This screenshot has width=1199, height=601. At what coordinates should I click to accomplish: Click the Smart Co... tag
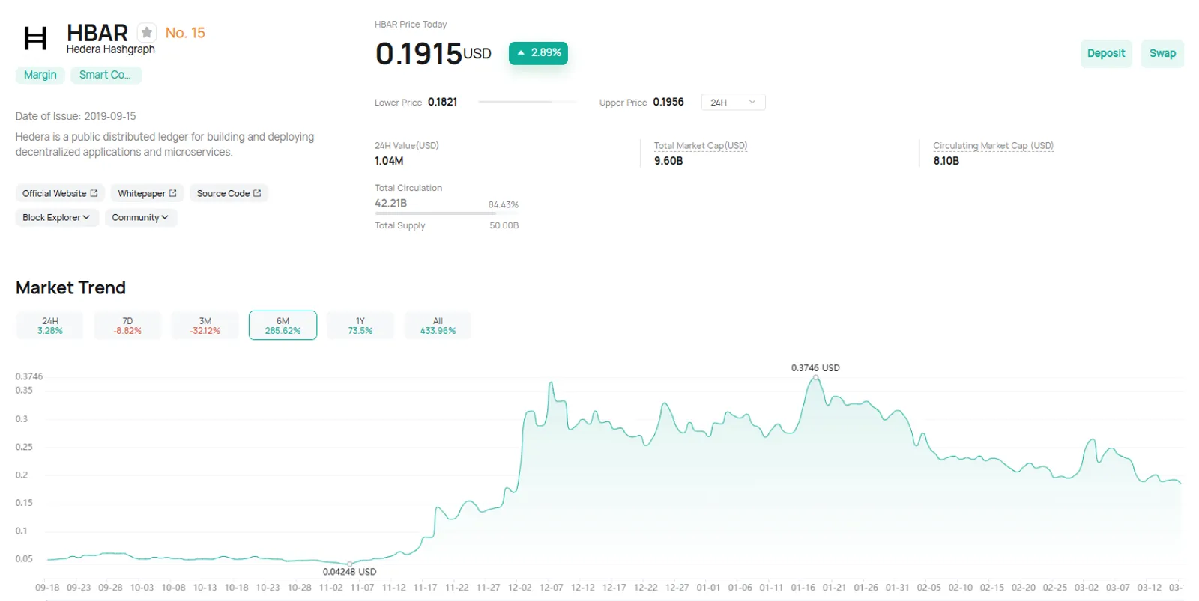click(x=106, y=75)
